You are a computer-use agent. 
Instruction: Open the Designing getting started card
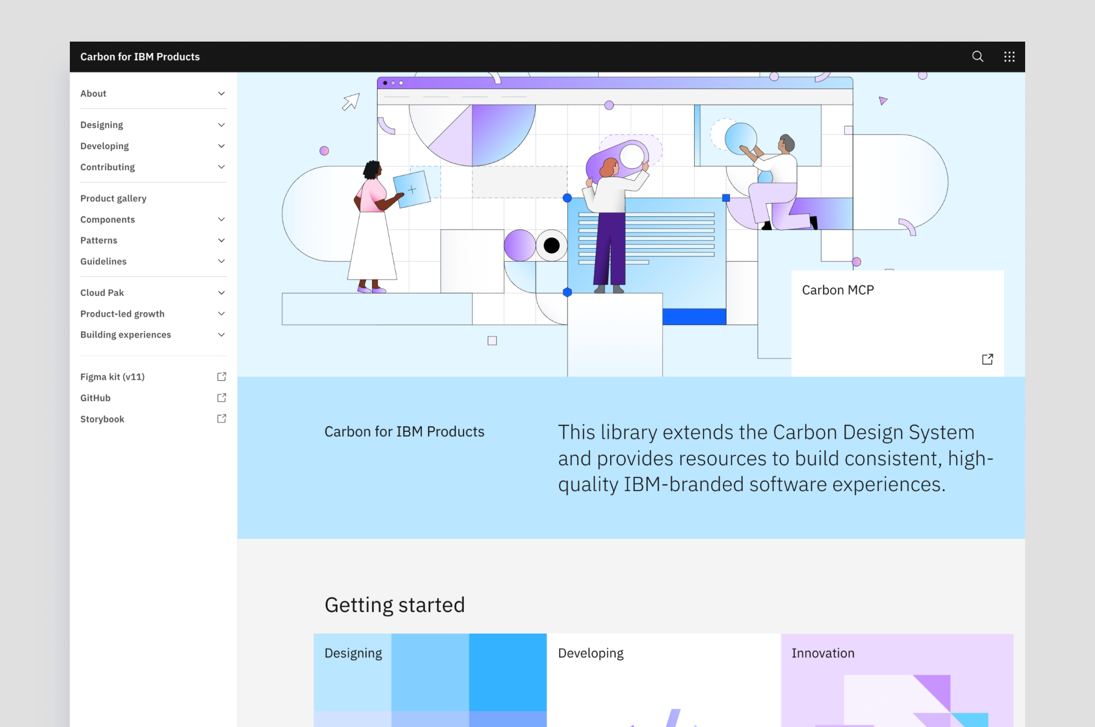click(430, 680)
